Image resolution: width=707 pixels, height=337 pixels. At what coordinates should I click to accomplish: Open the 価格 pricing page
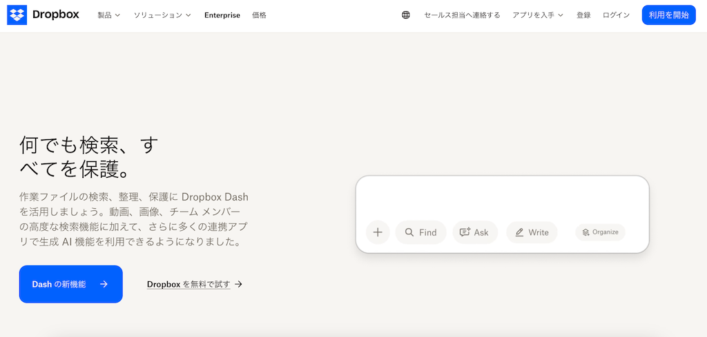click(260, 15)
